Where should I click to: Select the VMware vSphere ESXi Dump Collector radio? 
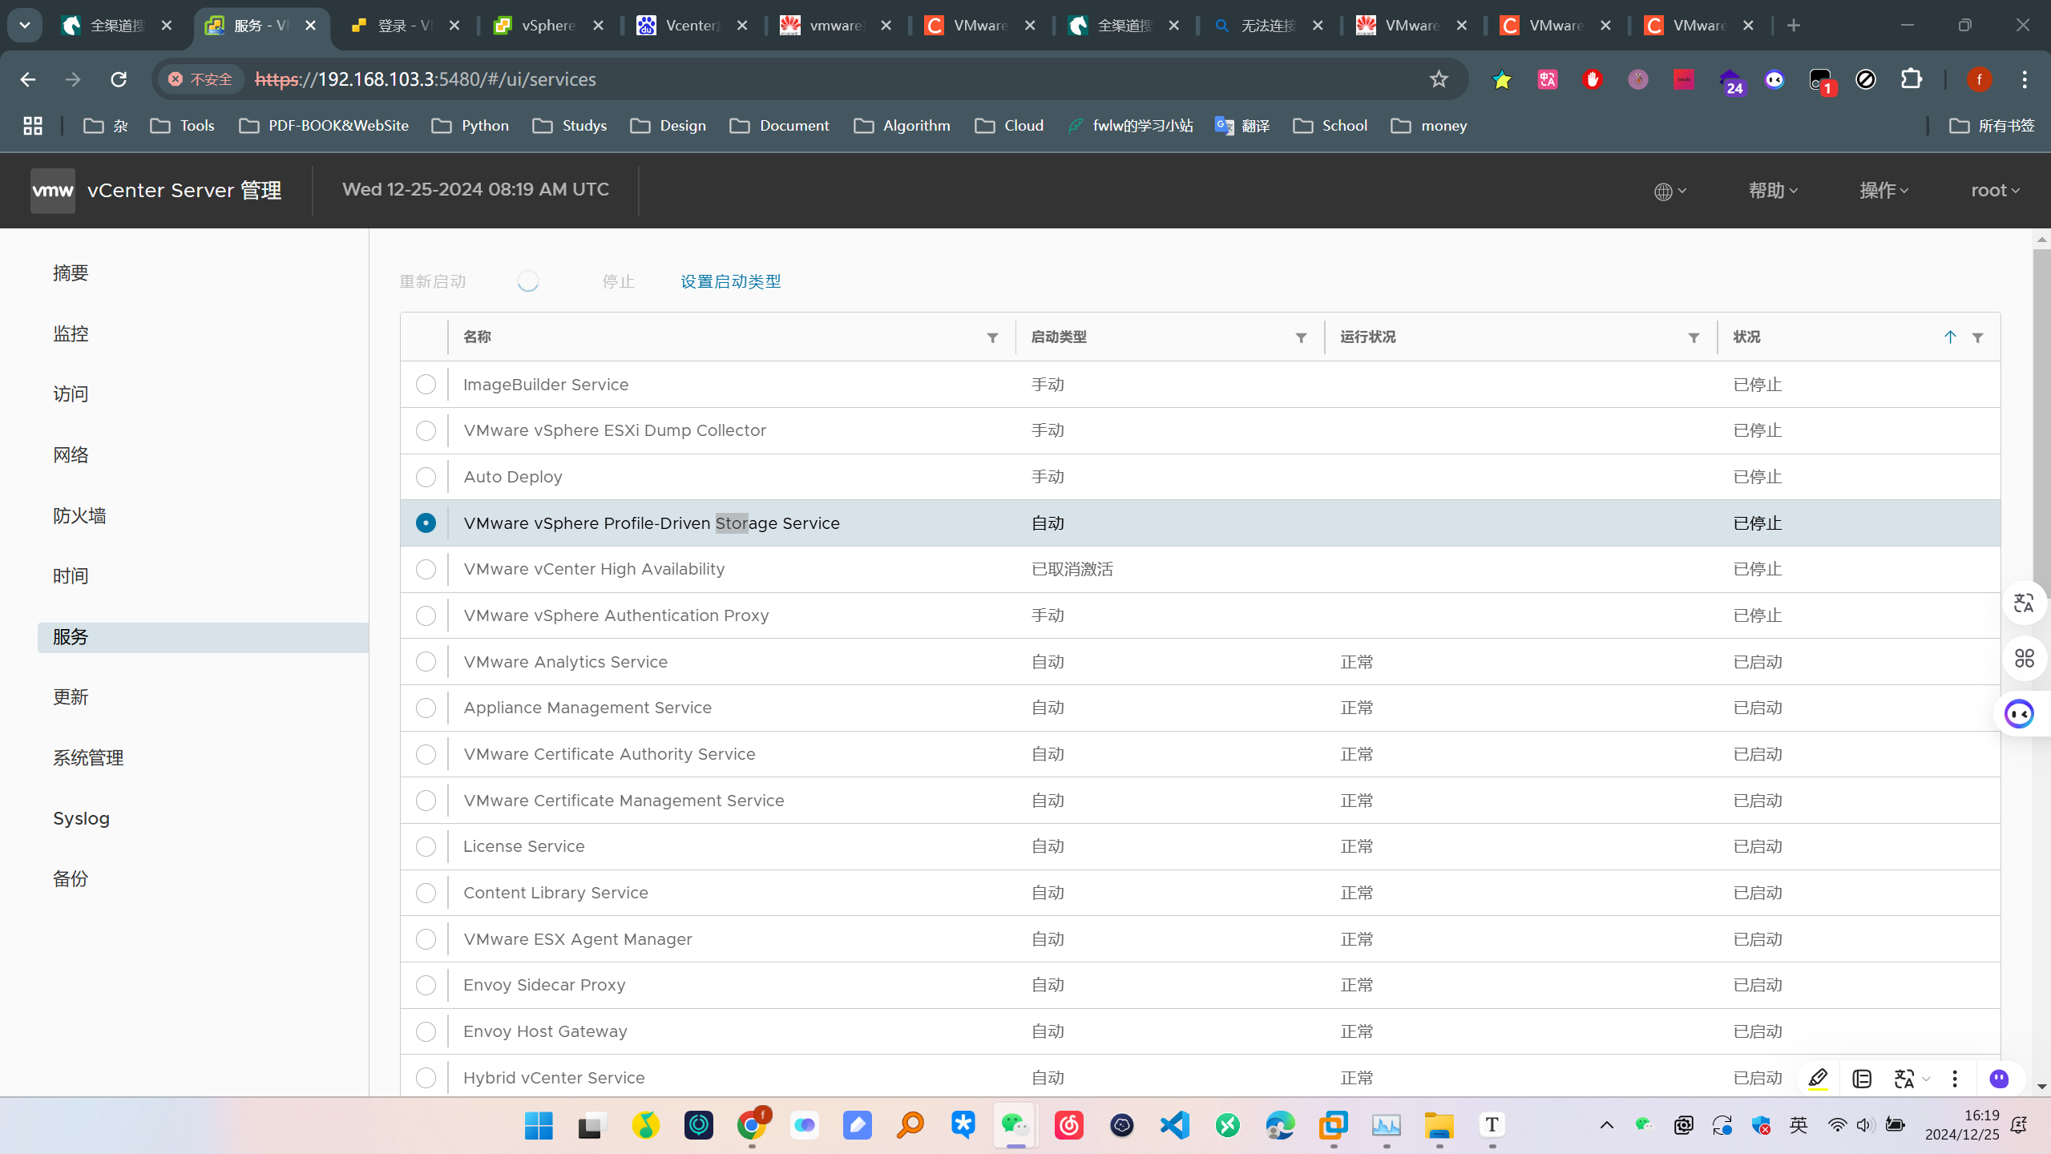point(426,430)
